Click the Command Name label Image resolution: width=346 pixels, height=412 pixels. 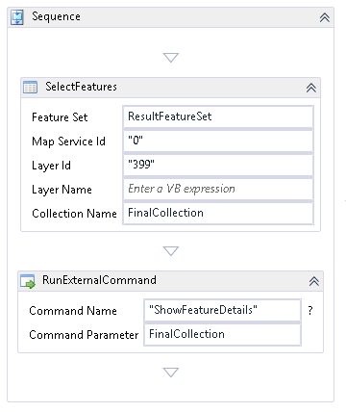pyautogui.click(x=73, y=311)
